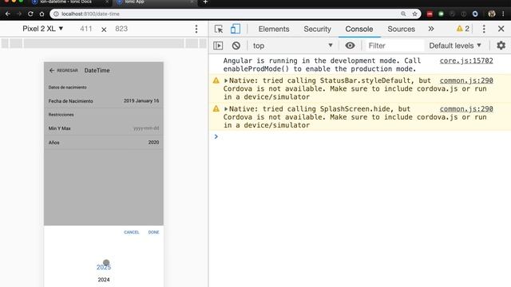
Task: Reload the page with refresh icon
Action: 30,14
